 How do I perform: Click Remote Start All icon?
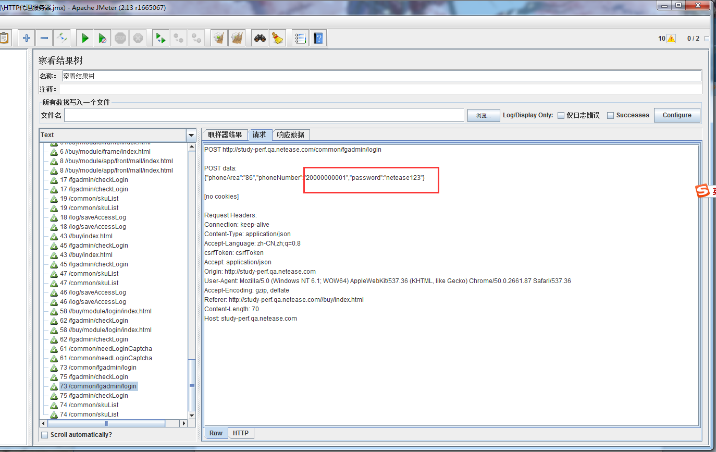(161, 38)
